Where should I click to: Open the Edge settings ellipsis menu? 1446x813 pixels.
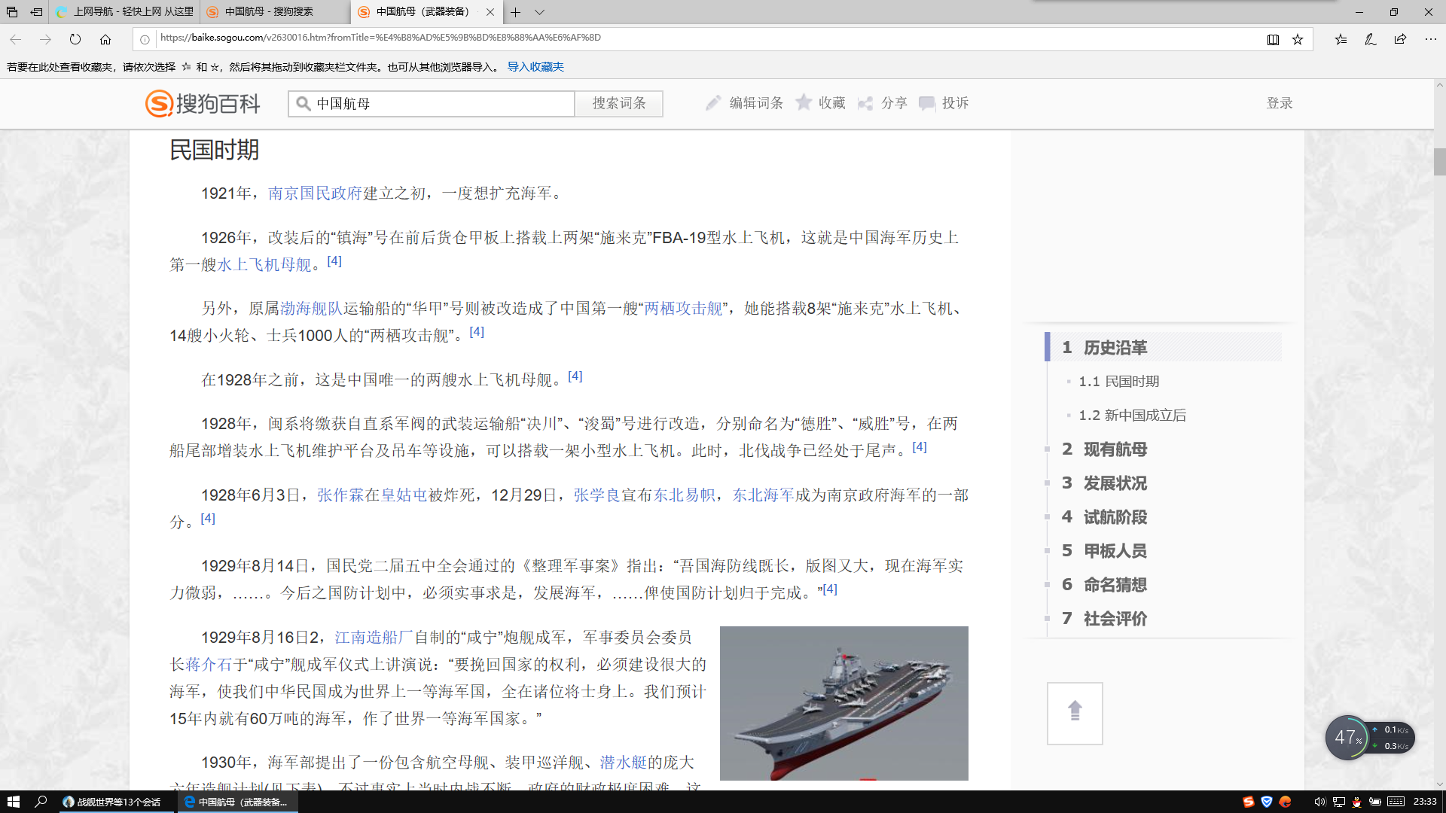[1430, 39]
